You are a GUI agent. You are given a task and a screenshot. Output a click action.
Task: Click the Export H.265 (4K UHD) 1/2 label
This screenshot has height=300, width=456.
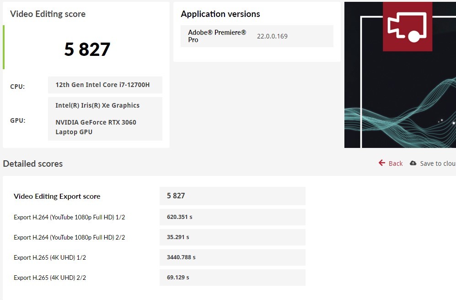click(50, 257)
